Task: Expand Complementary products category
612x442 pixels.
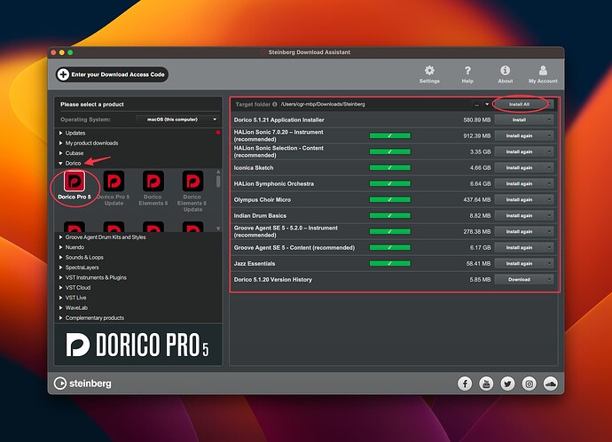Action: (x=61, y=318)
